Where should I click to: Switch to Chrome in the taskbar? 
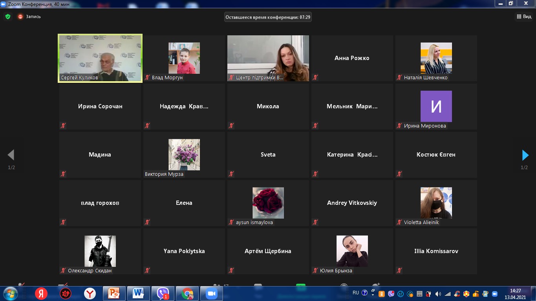point(187,294)
